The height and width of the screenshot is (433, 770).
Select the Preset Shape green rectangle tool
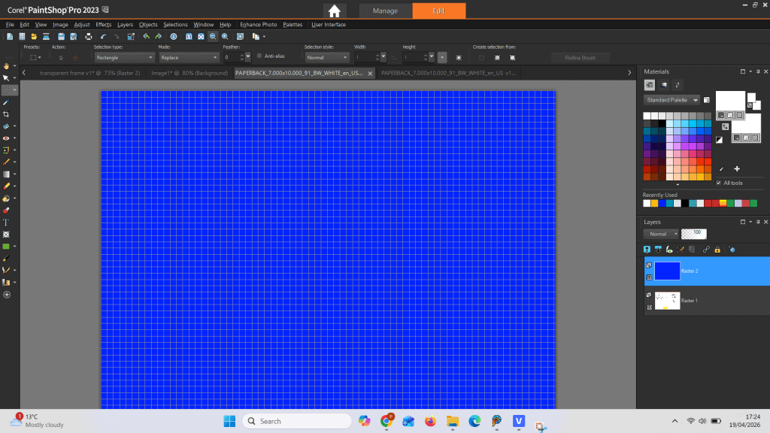coord(6,247)
